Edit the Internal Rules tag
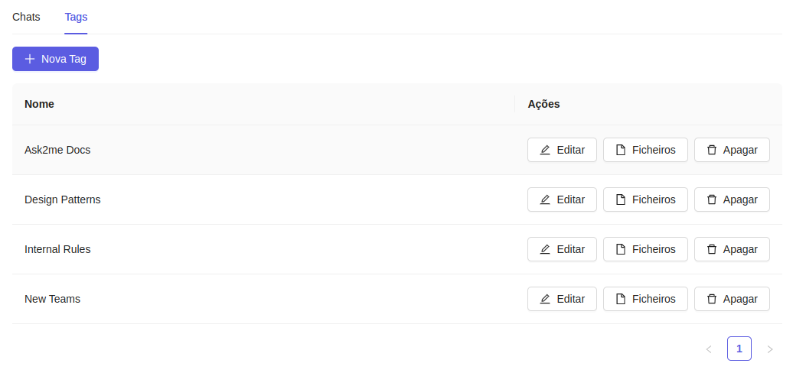The image size is (793, 373). [x=562, y=249]
